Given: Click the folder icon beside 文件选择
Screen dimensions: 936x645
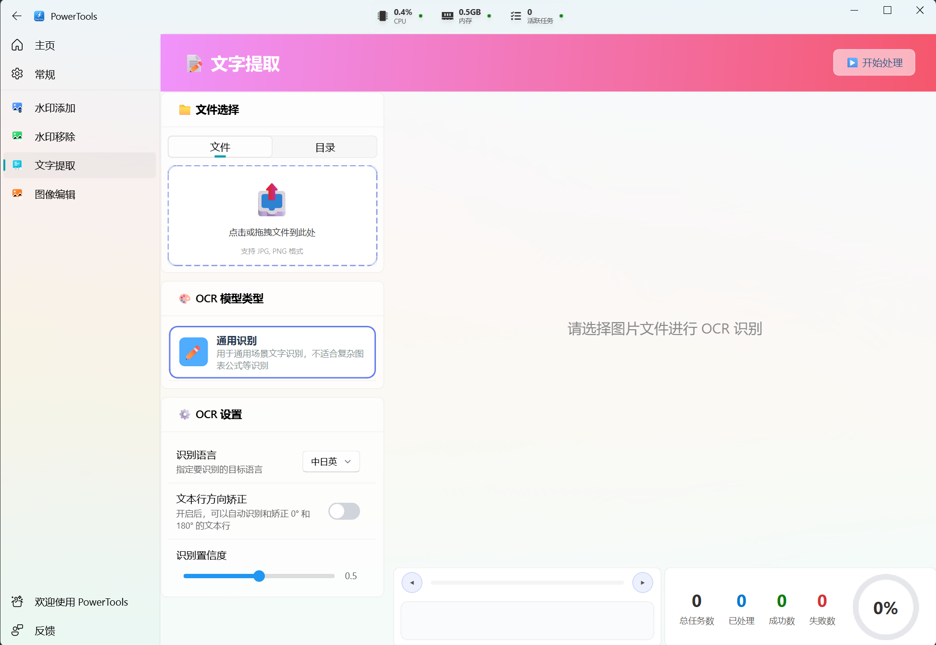Looking at the screenshot, I should tap(185, 110).
